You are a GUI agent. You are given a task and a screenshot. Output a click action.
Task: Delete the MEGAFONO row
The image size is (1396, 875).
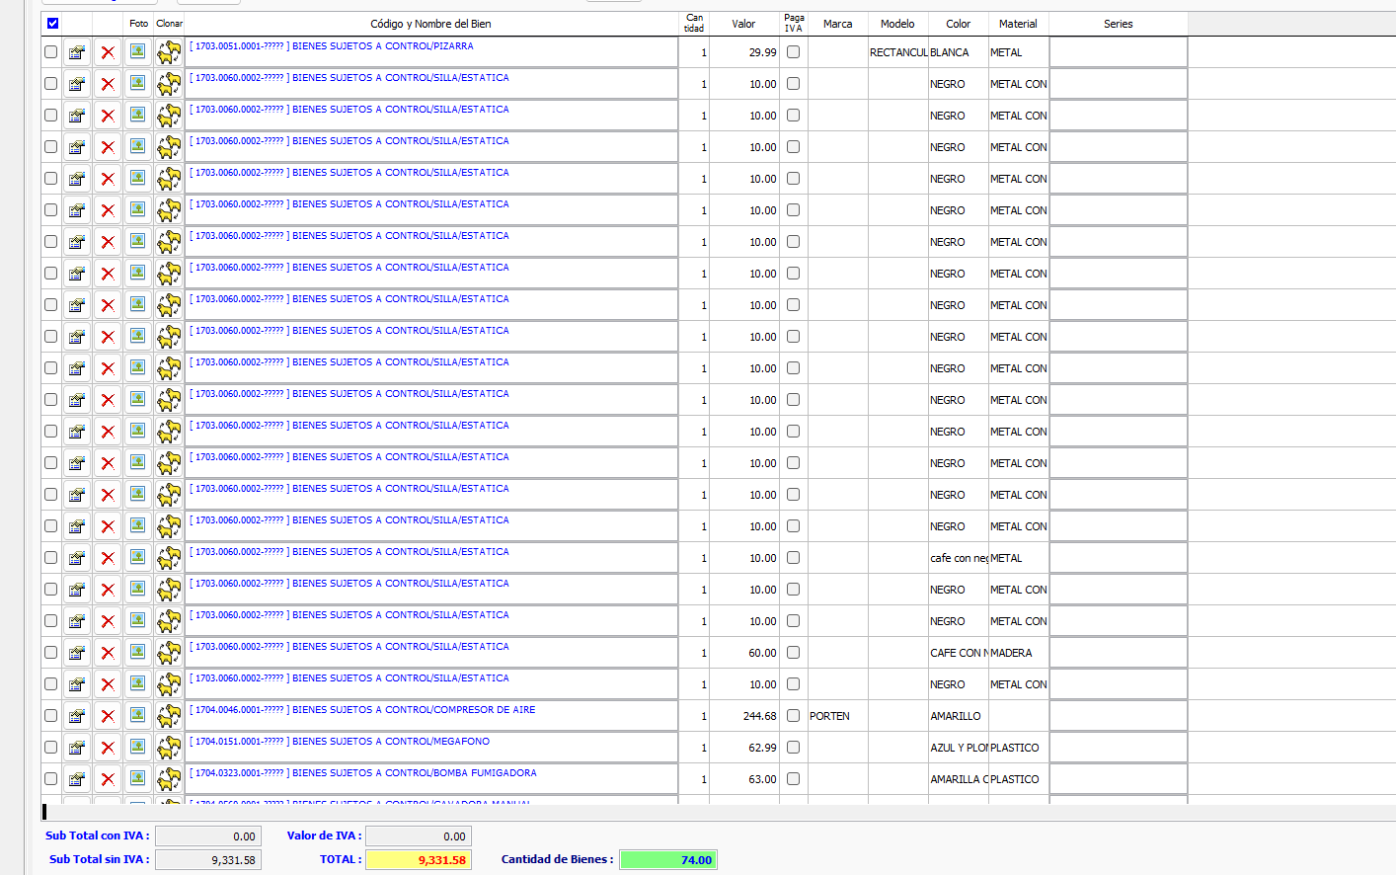[108, 748]
